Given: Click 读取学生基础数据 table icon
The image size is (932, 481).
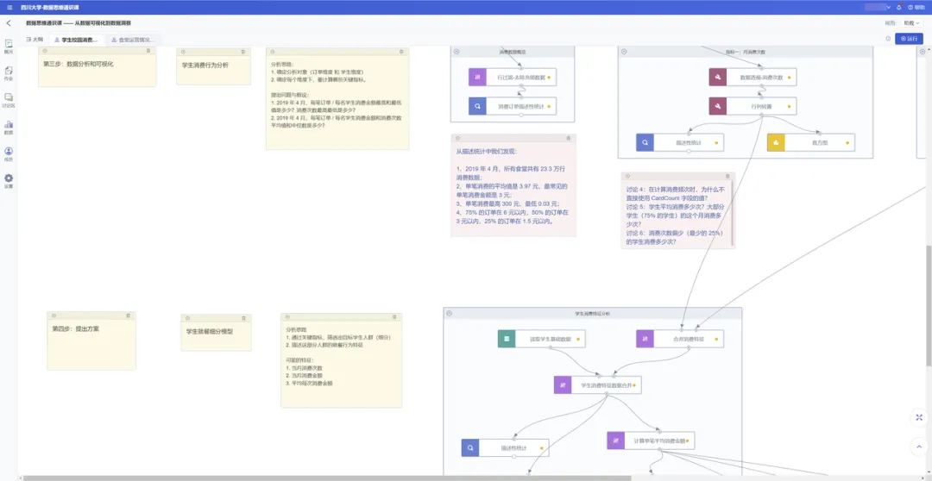Looking at the screenshot, I should (507, 339).
